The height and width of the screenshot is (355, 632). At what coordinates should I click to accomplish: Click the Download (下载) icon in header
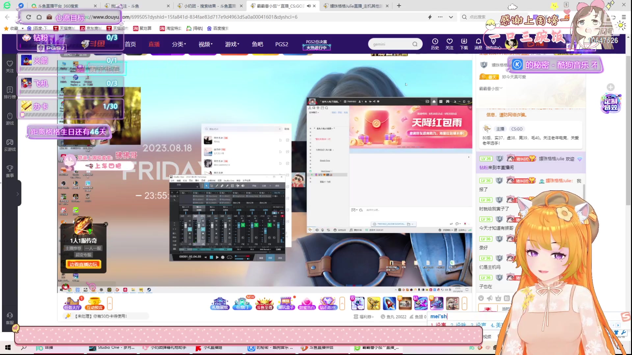point(464,44)
